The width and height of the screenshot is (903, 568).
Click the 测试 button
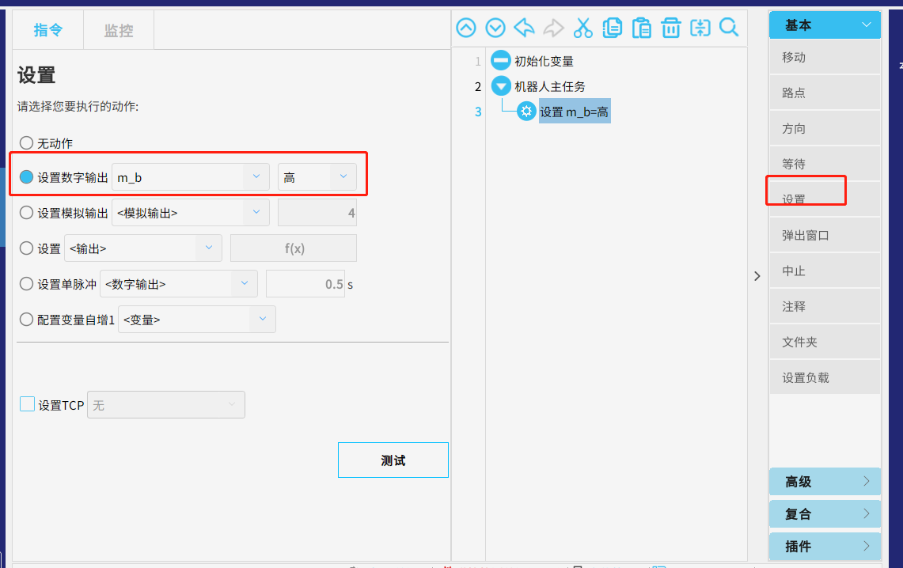coord(393,460)
